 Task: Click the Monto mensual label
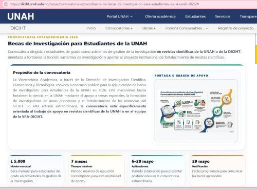(x=21, y=166)
